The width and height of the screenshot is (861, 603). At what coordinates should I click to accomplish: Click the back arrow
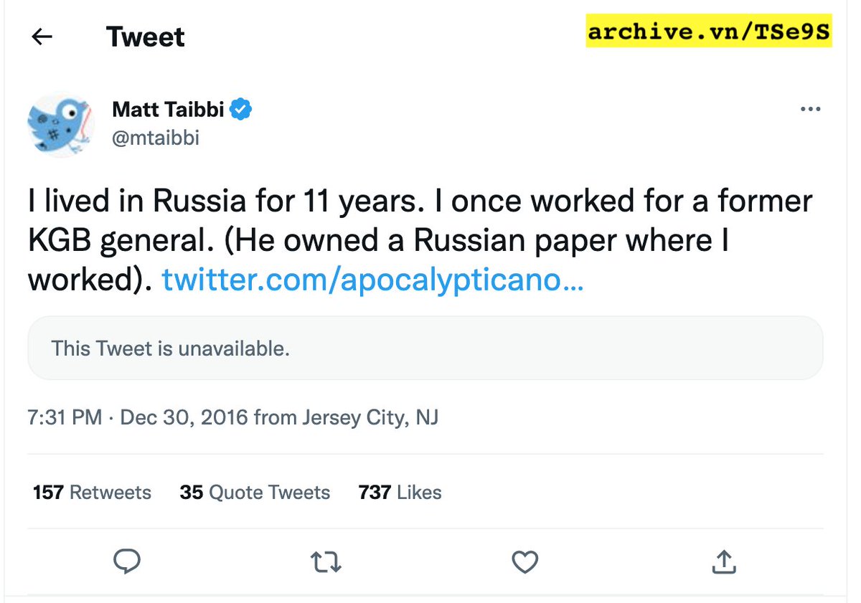point(42,37)
